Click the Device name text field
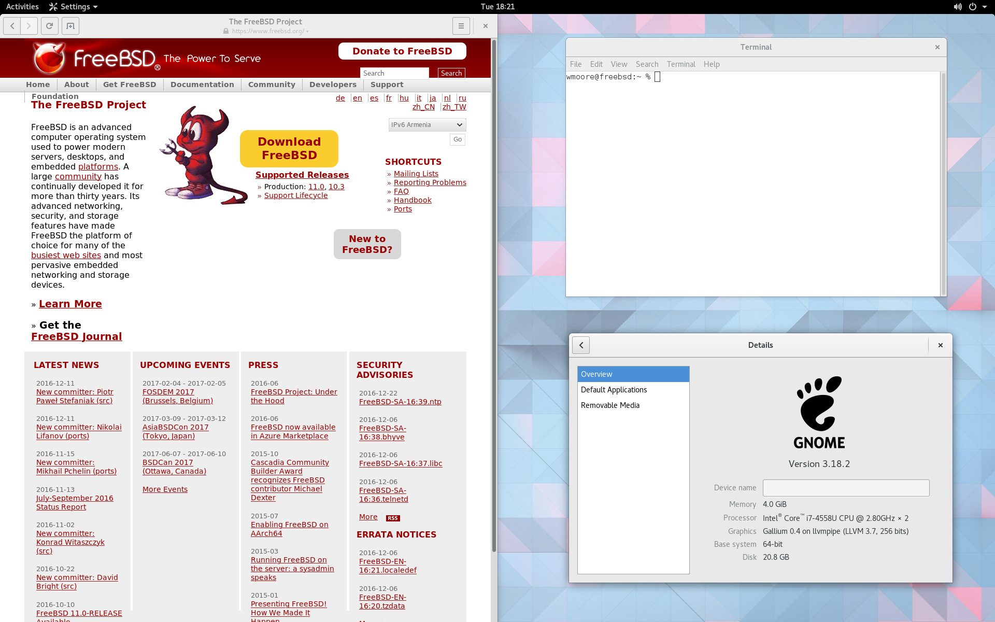Viewport: 995px width, 622px height. pyautogui.click(x=846, y=488)
